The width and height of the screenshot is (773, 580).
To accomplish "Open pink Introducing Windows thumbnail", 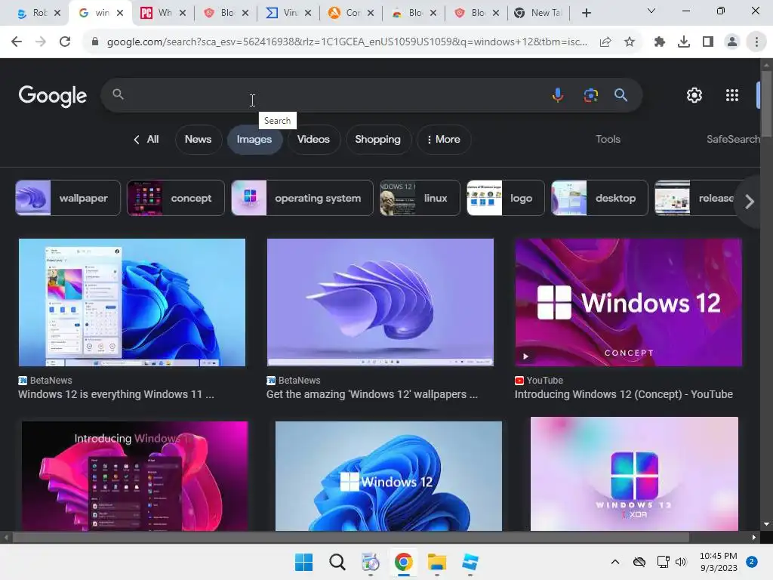I will coord(135,476).
